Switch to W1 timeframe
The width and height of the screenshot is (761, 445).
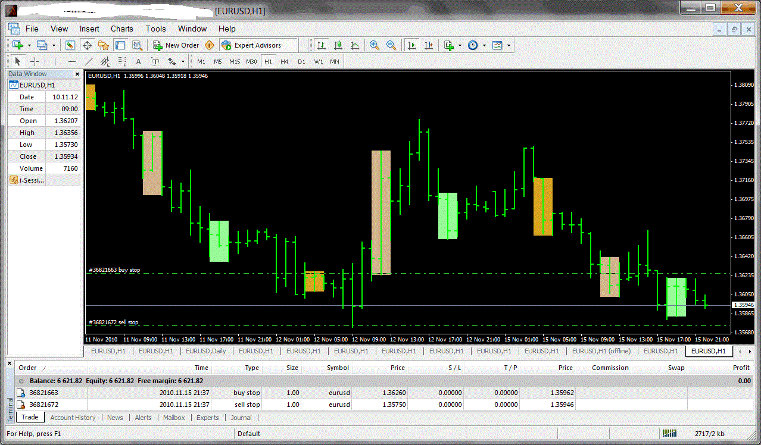[319, 61]
